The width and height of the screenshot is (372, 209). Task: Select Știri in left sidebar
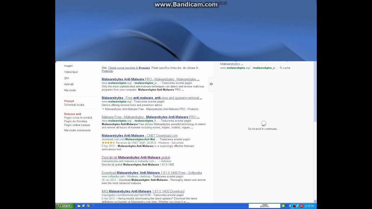(67, 78)
